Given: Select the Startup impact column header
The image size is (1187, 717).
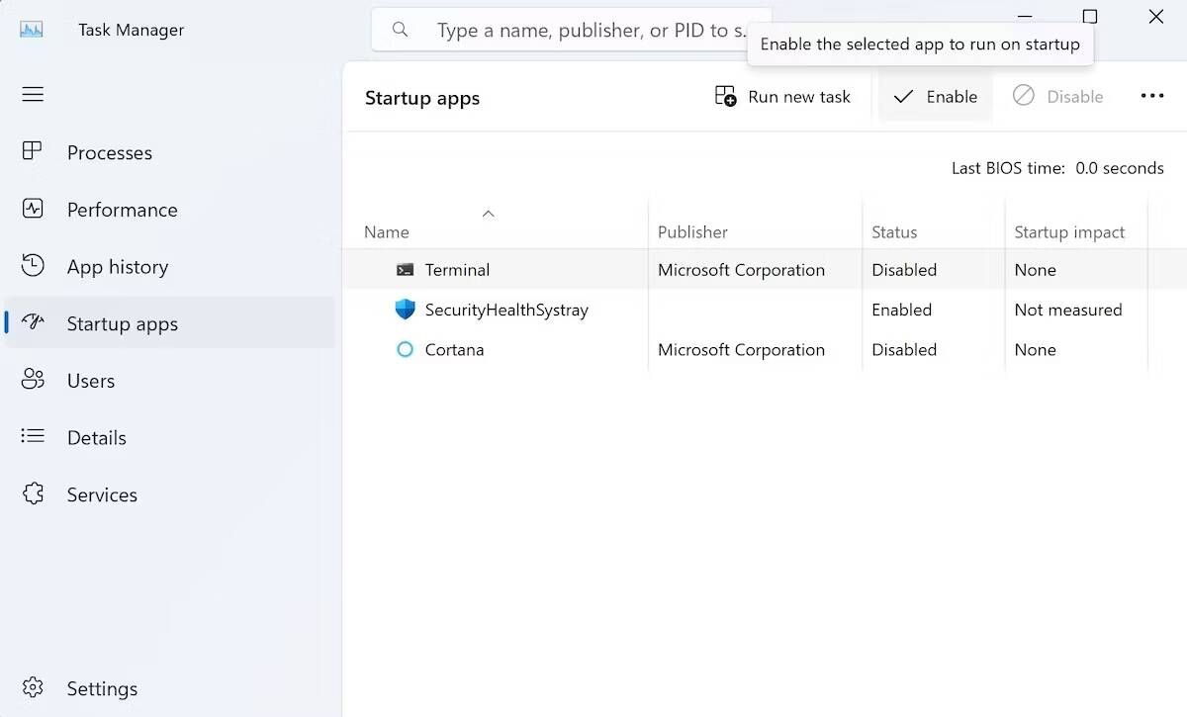Looking at the screenshot, I should [1069, 231].
